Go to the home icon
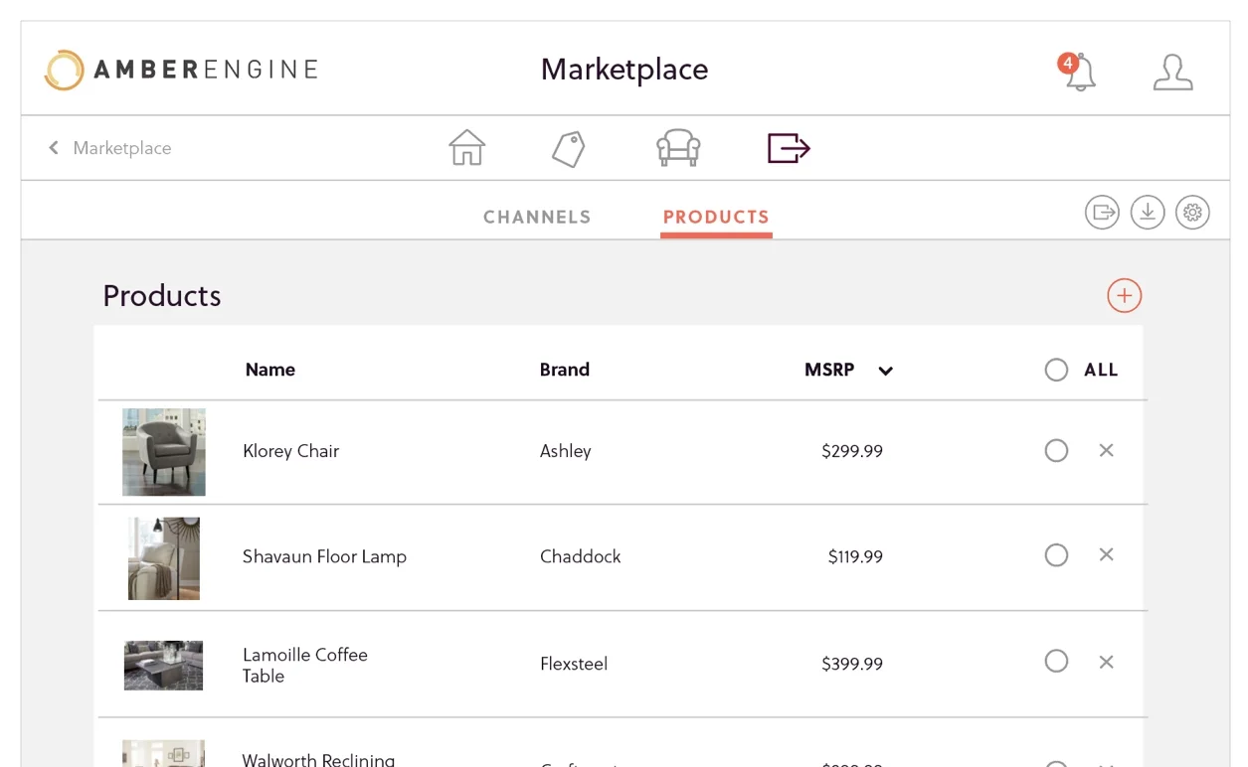 466,148
